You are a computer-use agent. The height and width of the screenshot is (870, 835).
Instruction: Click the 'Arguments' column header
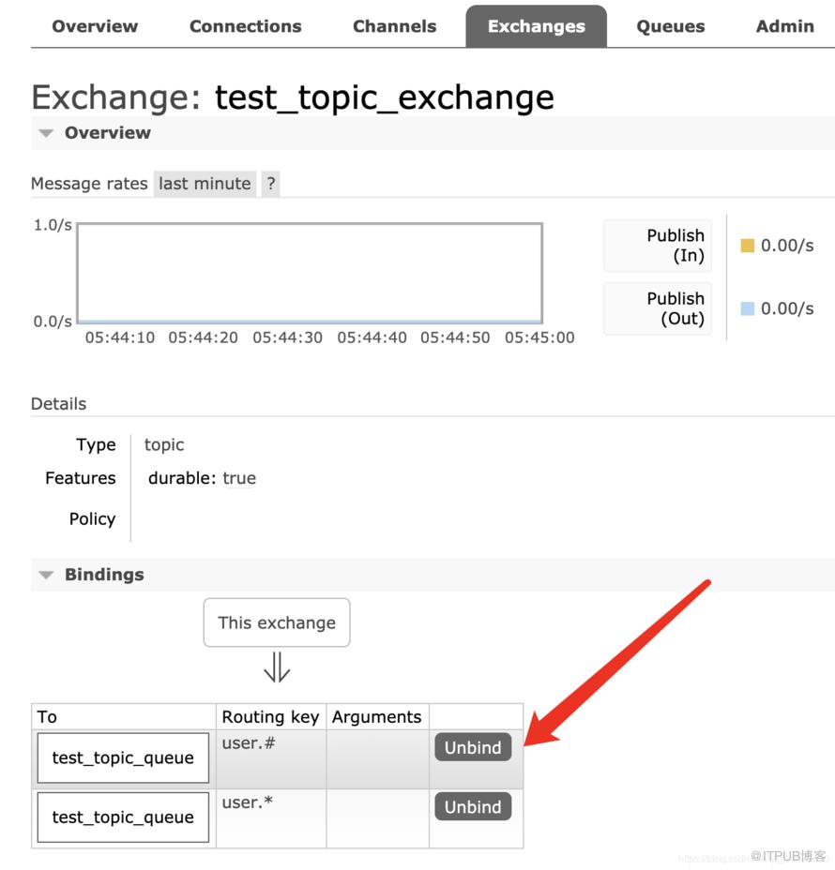pos(377,717)
